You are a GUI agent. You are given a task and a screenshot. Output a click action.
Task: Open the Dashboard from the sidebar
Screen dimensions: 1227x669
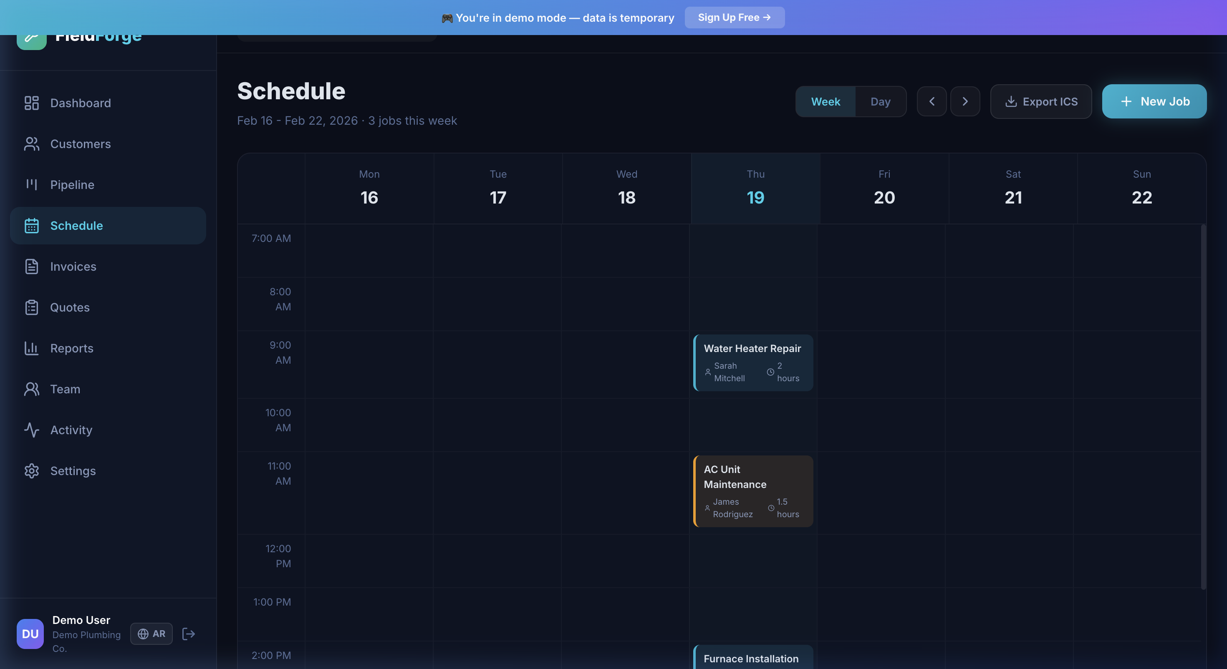(80, 103)
